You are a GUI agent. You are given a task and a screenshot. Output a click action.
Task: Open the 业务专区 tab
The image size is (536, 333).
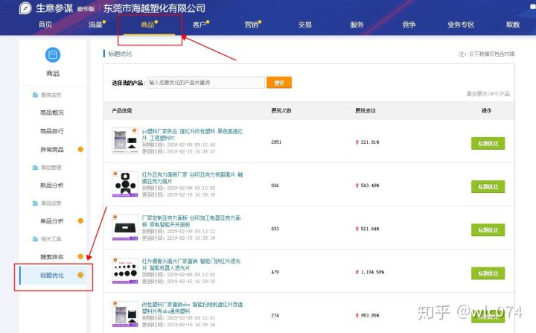tap(461, 25)
